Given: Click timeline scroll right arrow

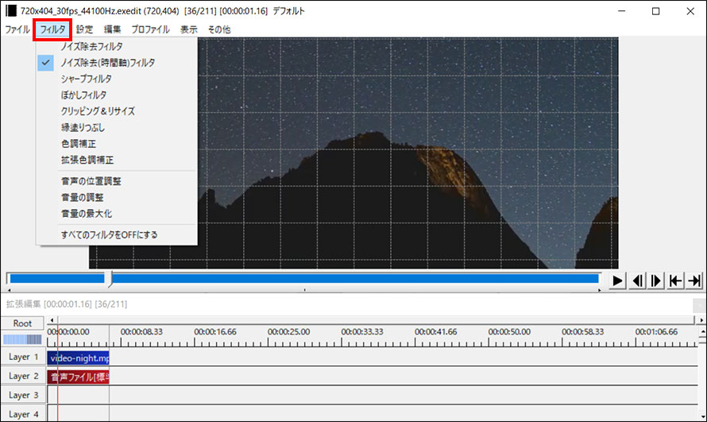Looking at the screenshot, I should [701, 320].
